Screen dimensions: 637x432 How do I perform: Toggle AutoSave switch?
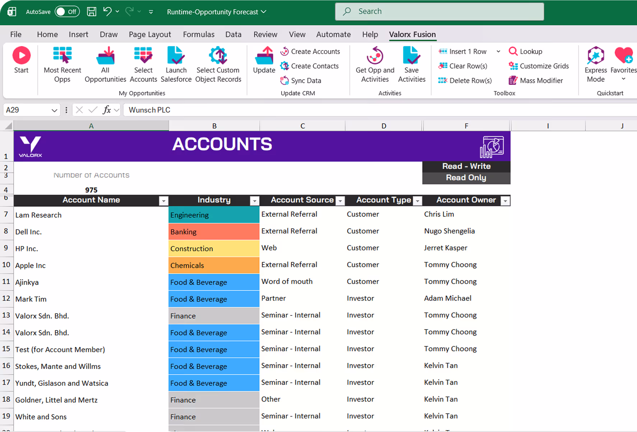click(67, 11)
